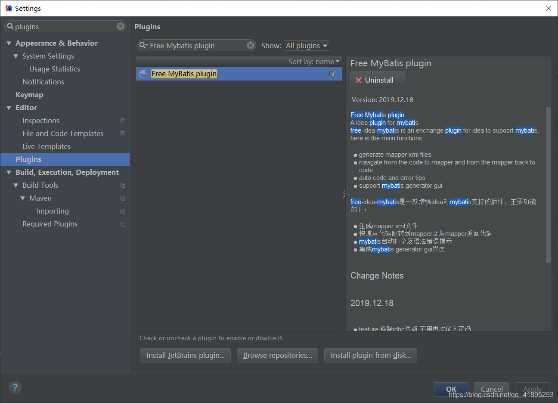Select Usage Statistics settings page
Viewport: 558px width, 403px height.
pos(55,69)
